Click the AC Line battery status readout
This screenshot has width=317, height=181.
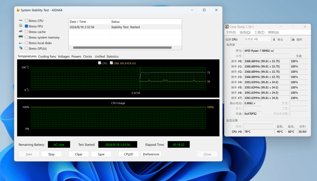(x=59, y=144)
